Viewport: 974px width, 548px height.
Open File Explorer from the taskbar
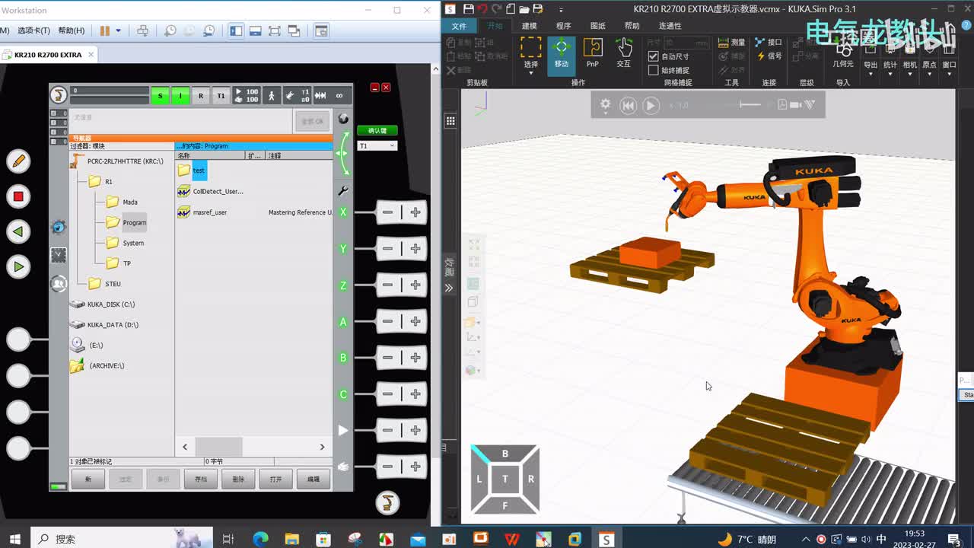[x=291, y=539]
